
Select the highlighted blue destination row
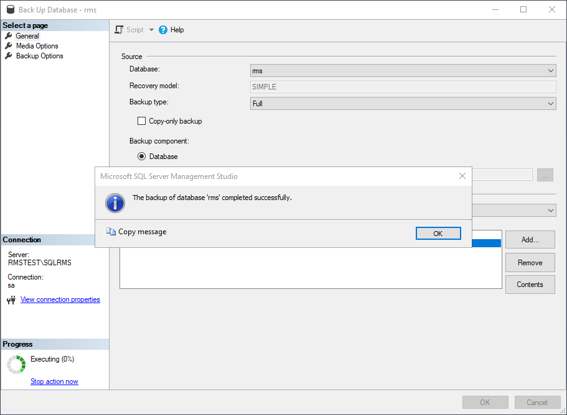486,244
